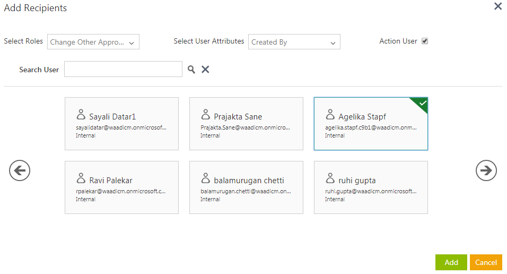The width and height of the screenshot is (507, 274).
Task: Click person icon on Sayali Datar1 card
Action: tap(81, 115)
